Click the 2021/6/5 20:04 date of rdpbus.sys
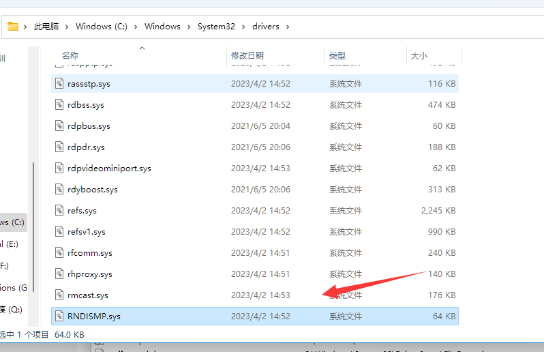This screenshot has height=352, width=544. 260,126
